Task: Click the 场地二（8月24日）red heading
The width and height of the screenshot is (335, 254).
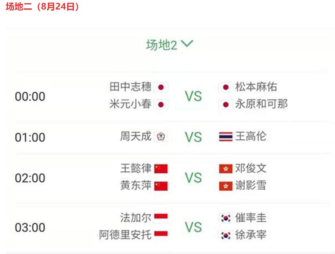Action: [43, 6]
